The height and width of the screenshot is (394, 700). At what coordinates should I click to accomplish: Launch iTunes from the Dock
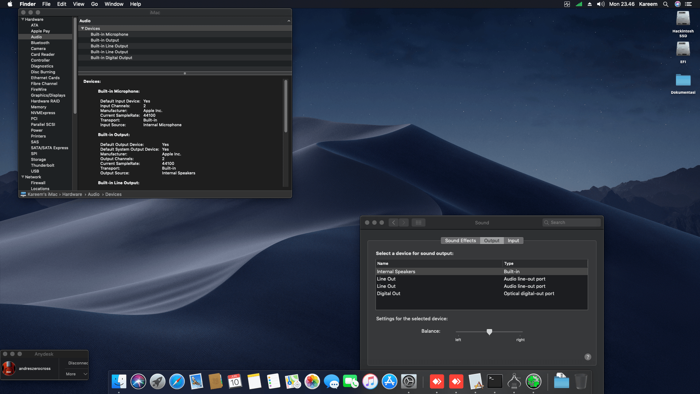tap(370, 381)
